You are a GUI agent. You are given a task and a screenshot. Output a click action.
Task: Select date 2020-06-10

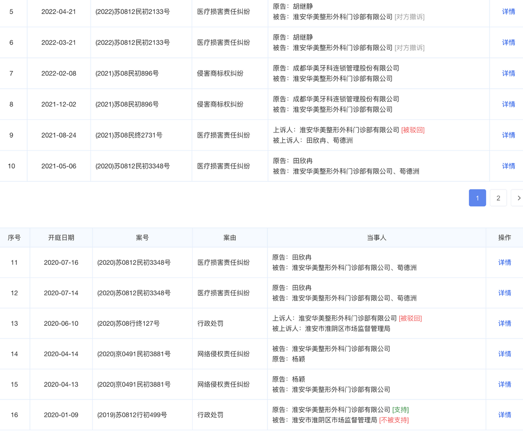[x=61, y=323]
